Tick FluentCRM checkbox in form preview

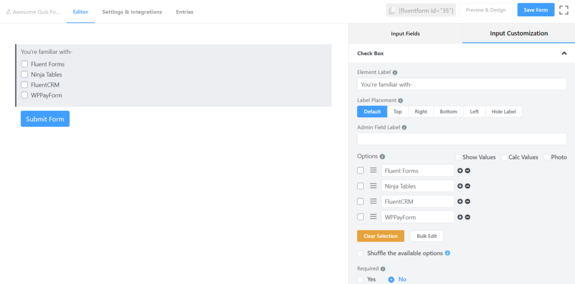coord(25,85)
